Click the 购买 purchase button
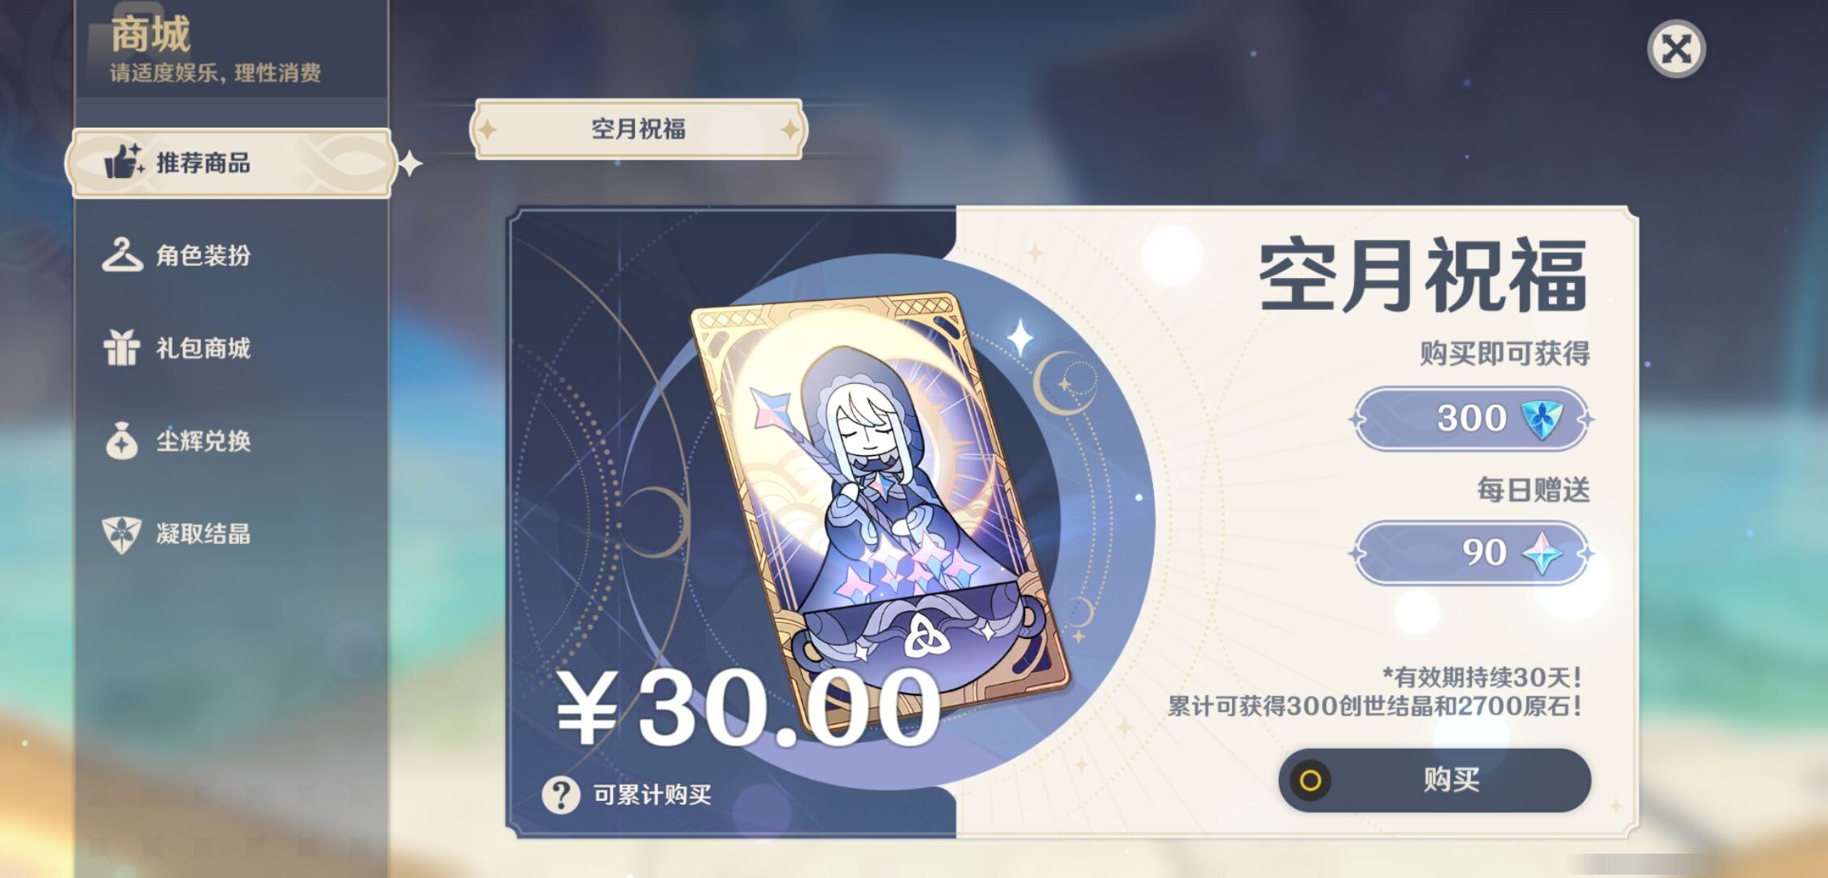1828x878 pixels. [1434, 780]
